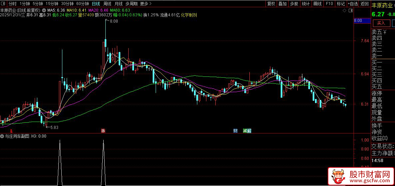Expand 更多 period options

[x=146, y=4]
